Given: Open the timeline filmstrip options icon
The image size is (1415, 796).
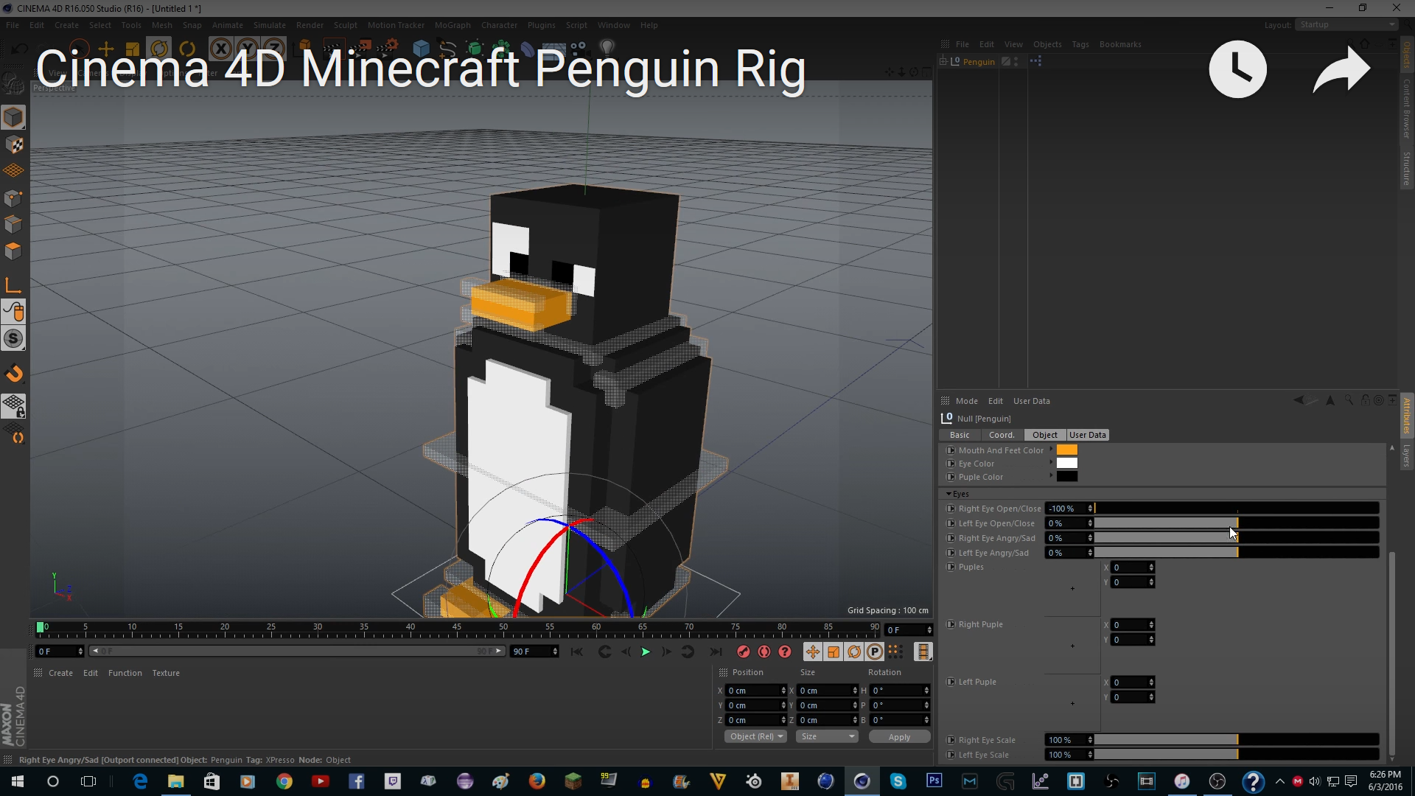Looking at the screenshot, I should (x=923, y=652).
